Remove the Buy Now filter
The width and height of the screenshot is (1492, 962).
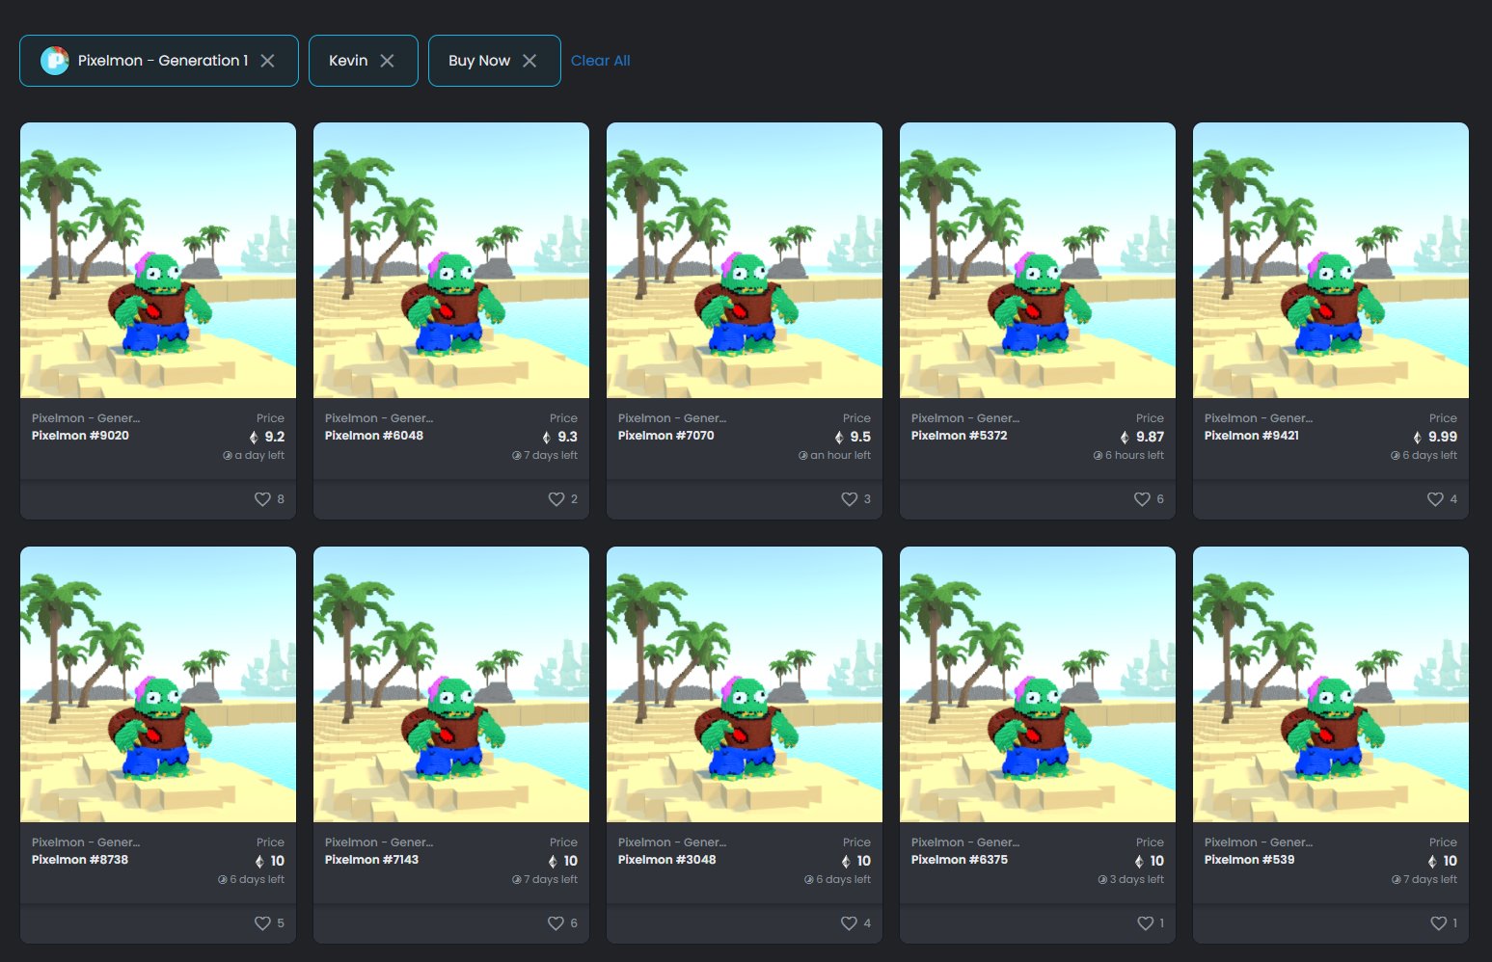(x=529, y=61)
